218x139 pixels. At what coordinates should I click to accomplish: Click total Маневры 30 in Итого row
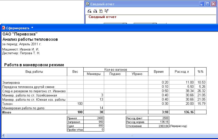tap(101, 112)
